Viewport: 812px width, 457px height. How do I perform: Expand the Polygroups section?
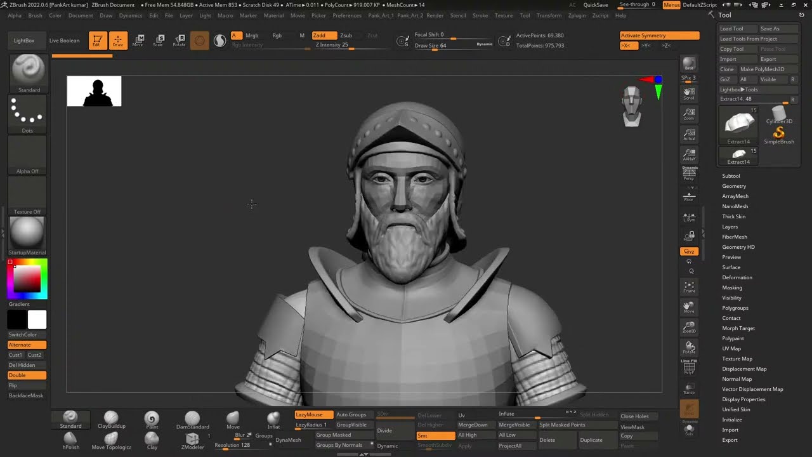tap(735, 308)
